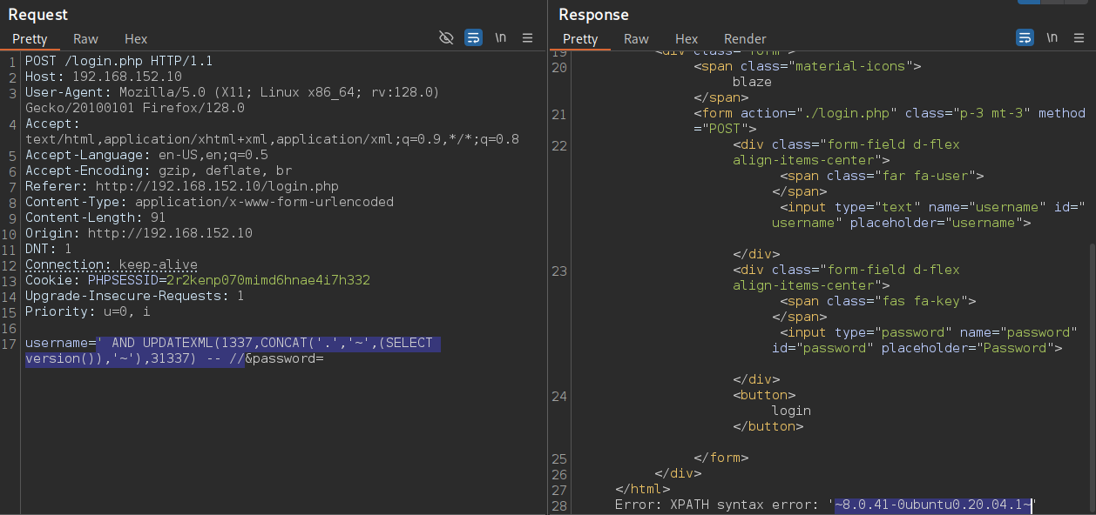The height and width of the screenshot is (515, 1096).
Task: Toggle word wrap icon in Response panel
Action: point(1025,37)
